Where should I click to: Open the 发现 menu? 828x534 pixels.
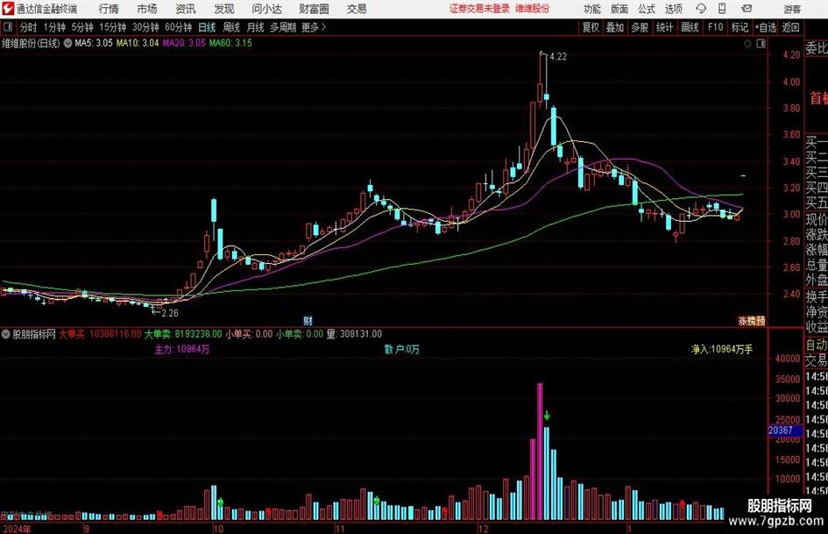(x=224, y=9)
